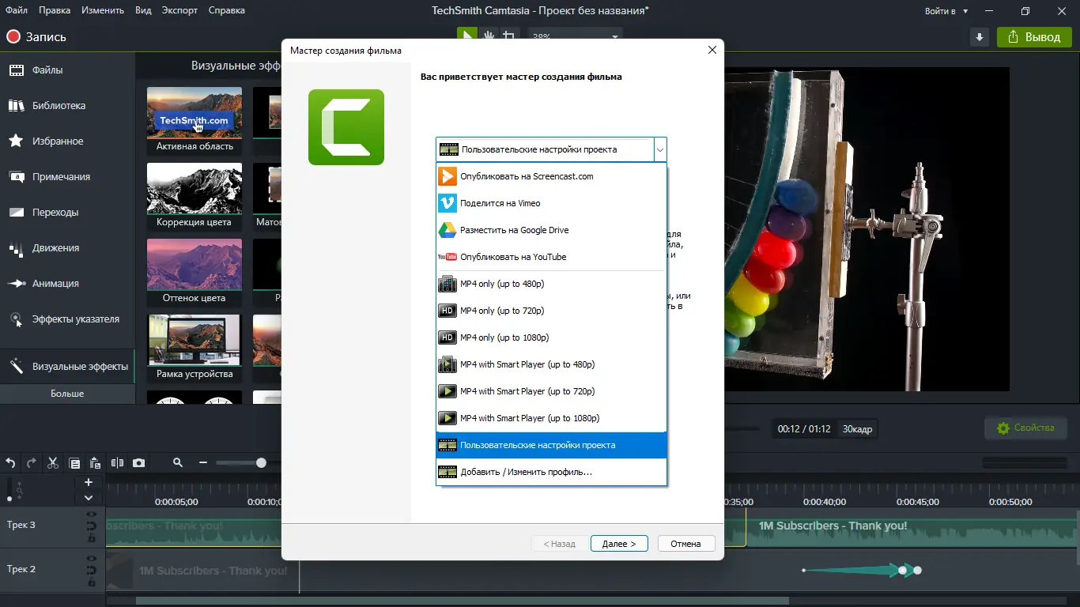Open the canvas zoom percentage dropdown
The width and height of the screenshot is (1080, 607).
click(x=576, y=36)
